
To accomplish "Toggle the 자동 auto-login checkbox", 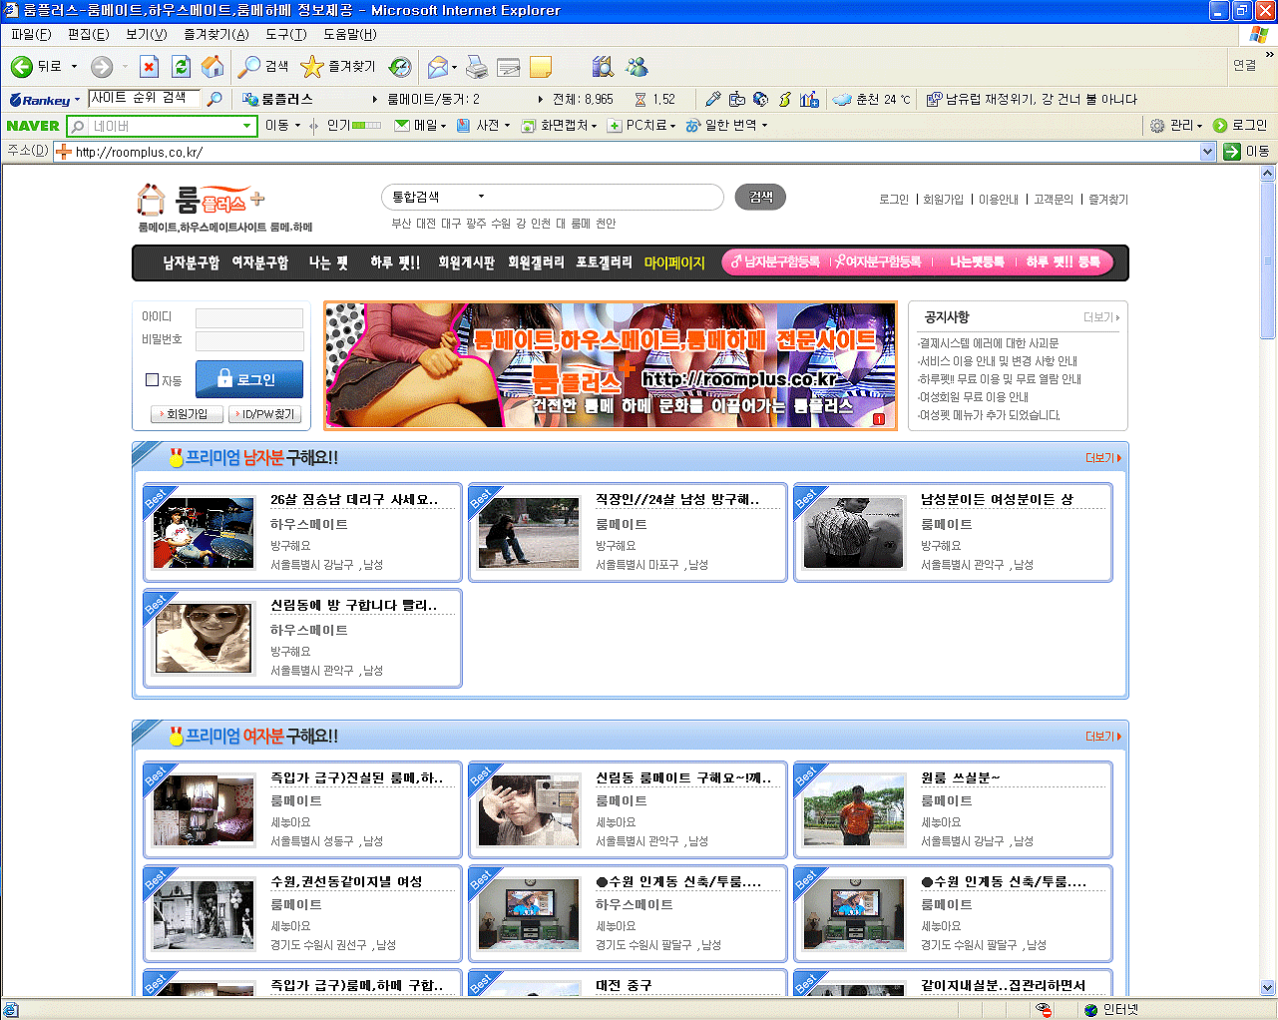I will pos(153,380).
